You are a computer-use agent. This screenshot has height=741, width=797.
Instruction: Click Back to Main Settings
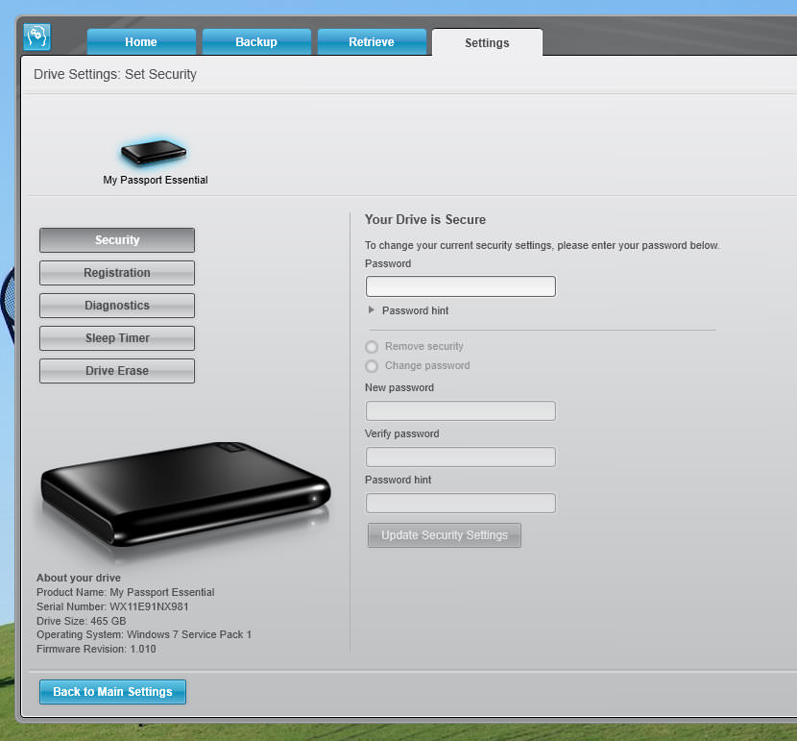(113, 692)
